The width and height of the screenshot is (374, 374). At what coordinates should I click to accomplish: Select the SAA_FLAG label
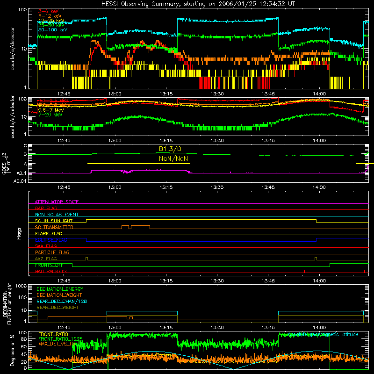46,246
